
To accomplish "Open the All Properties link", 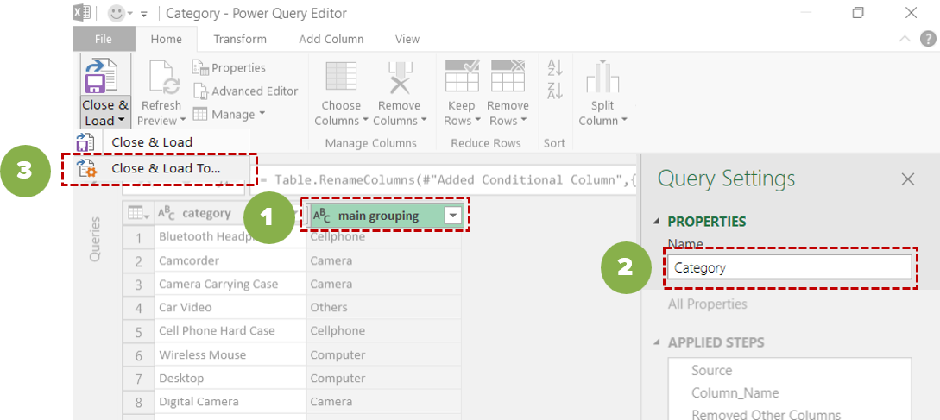I will pyautogui.click(x=708, y=304).
